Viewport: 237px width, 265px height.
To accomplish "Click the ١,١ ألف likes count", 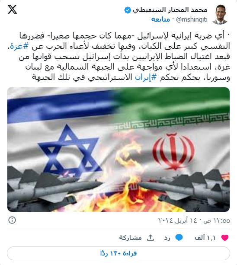I will [x=205, y=238].
